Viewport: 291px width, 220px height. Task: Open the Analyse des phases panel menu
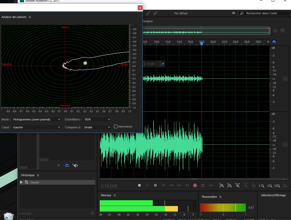[x=30, y=17]
